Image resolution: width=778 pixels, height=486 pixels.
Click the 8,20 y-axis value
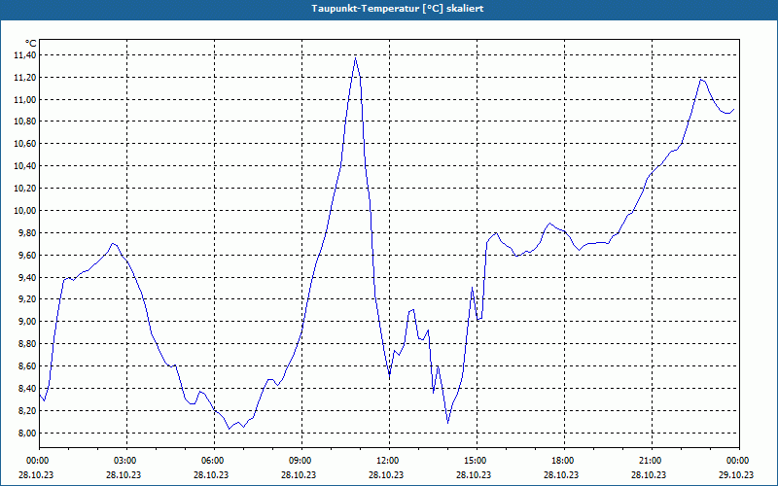(27, 411)
